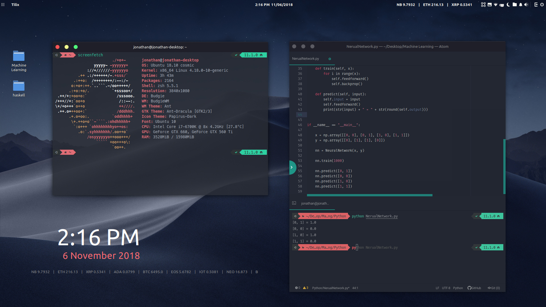Show the 3 linter warnings indicator
The width and height of the screenshot is (546, 307).
click(x=306, y=288)
